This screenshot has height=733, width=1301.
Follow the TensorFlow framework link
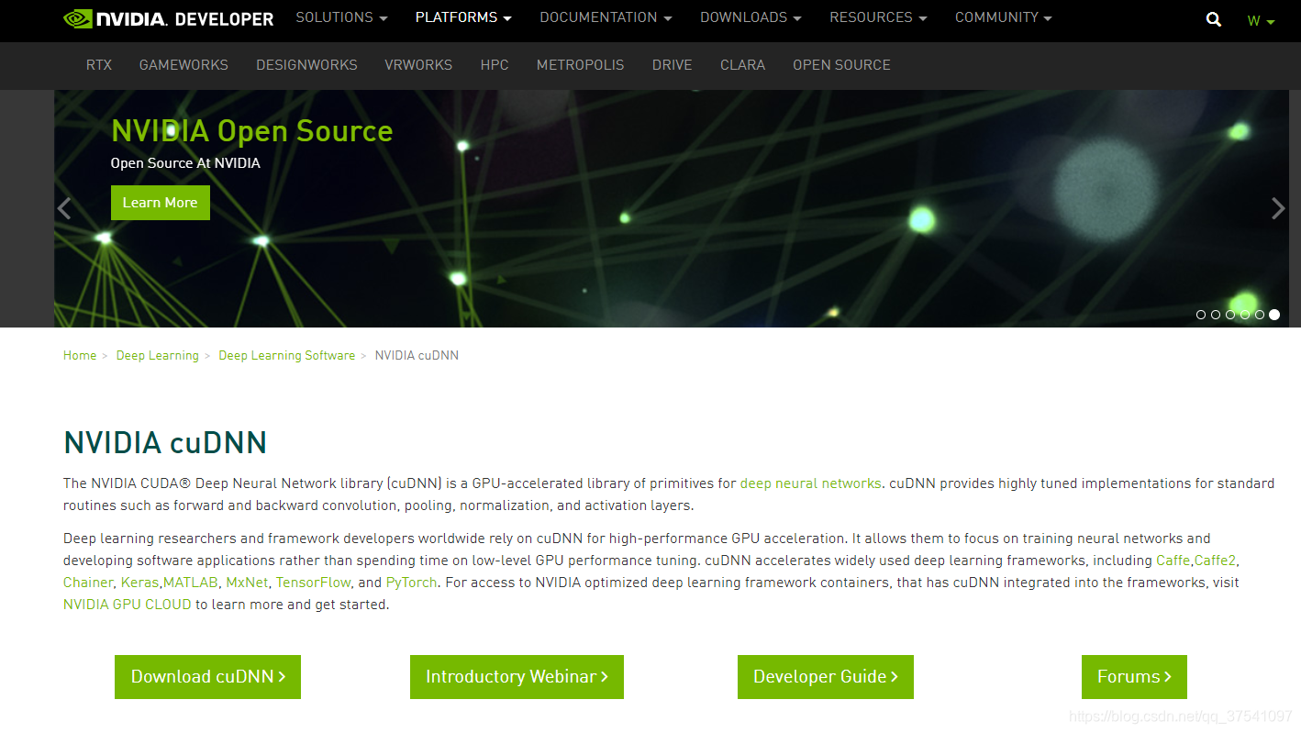(x=314, y=583)
